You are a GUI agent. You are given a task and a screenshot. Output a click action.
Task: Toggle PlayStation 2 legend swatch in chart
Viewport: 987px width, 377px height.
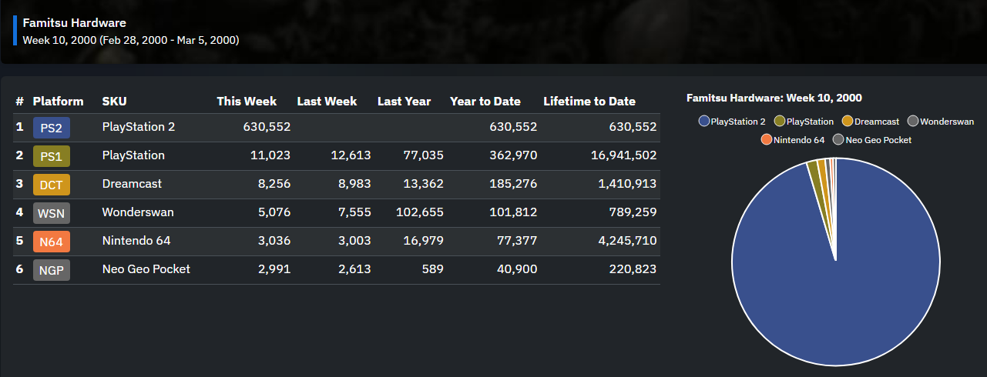coord(703,121)
